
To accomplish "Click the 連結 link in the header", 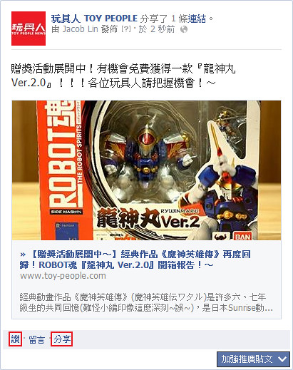I will click(x=197, y=19).
